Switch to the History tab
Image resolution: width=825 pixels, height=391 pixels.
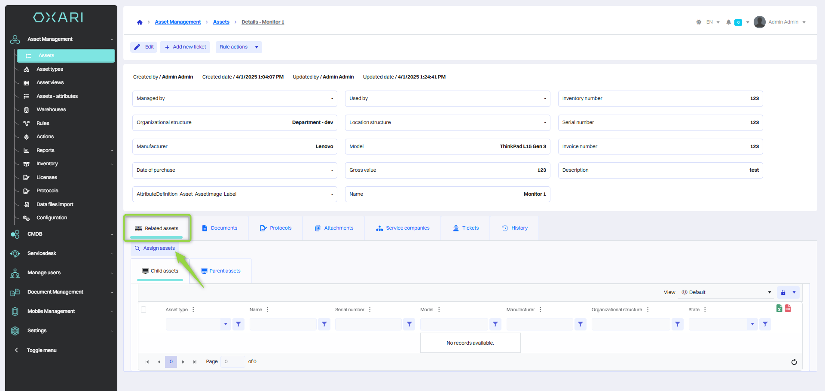coord(515,228)
